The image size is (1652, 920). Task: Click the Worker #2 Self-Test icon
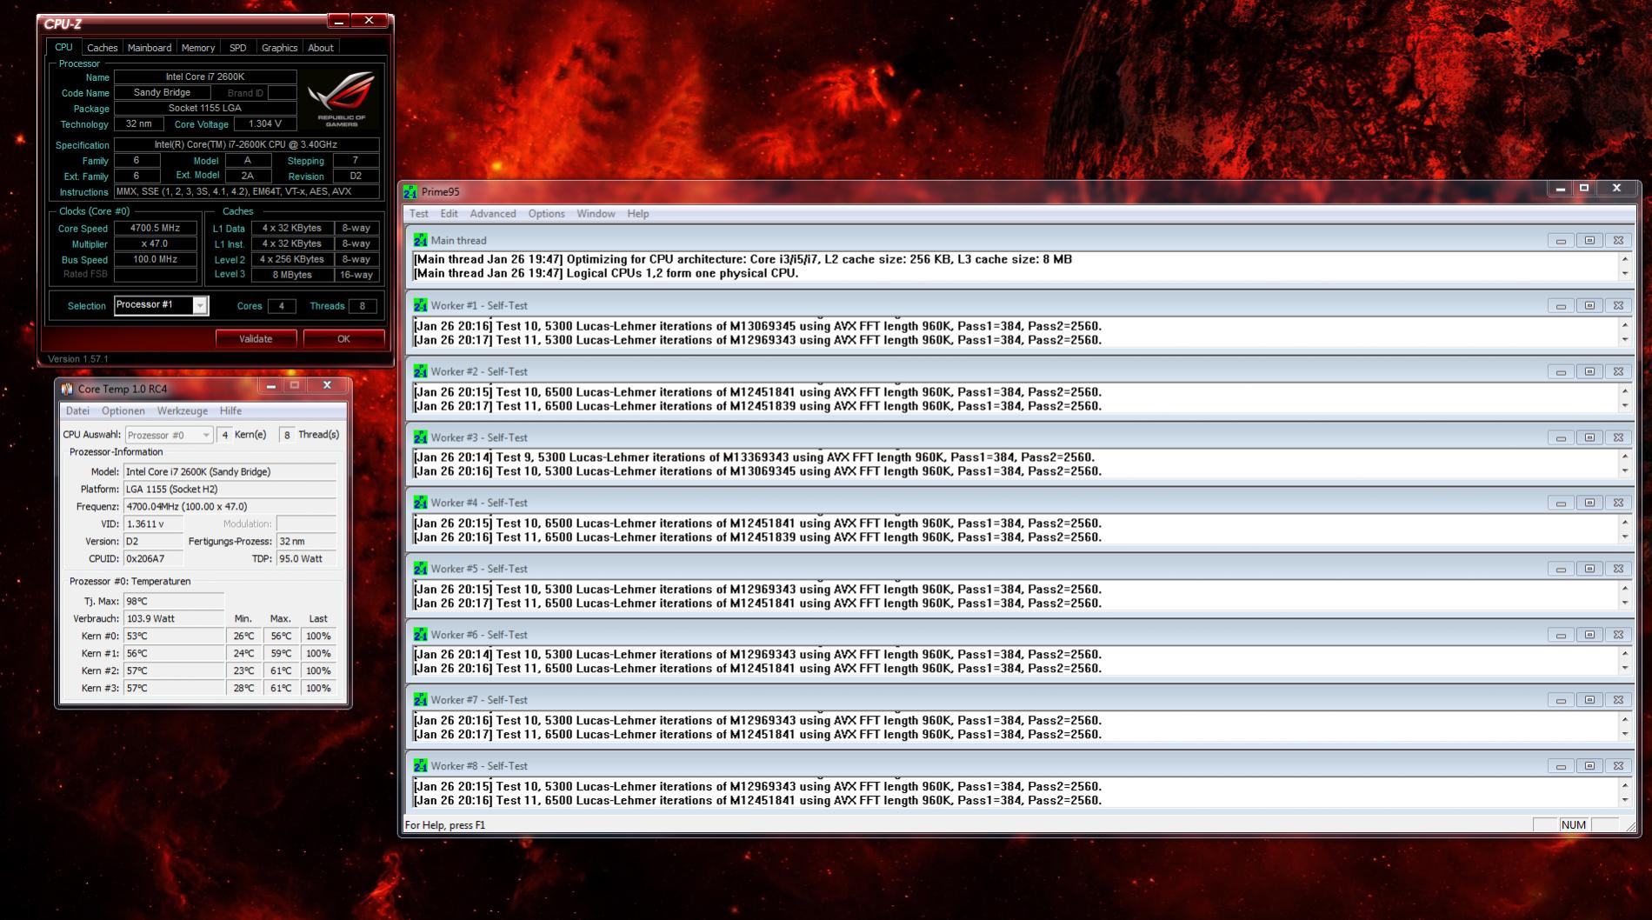coord(421,371)
